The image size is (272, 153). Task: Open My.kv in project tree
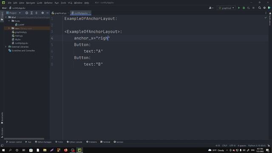[x=16, y=40]
